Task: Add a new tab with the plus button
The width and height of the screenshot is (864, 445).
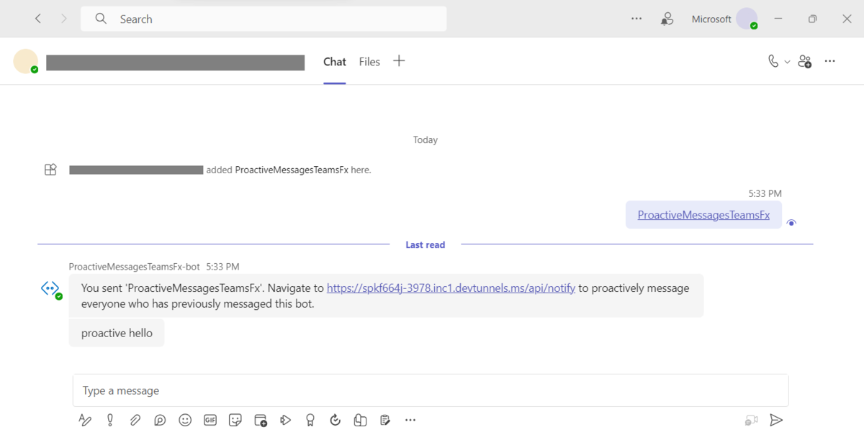Action: tap(399, 61)
